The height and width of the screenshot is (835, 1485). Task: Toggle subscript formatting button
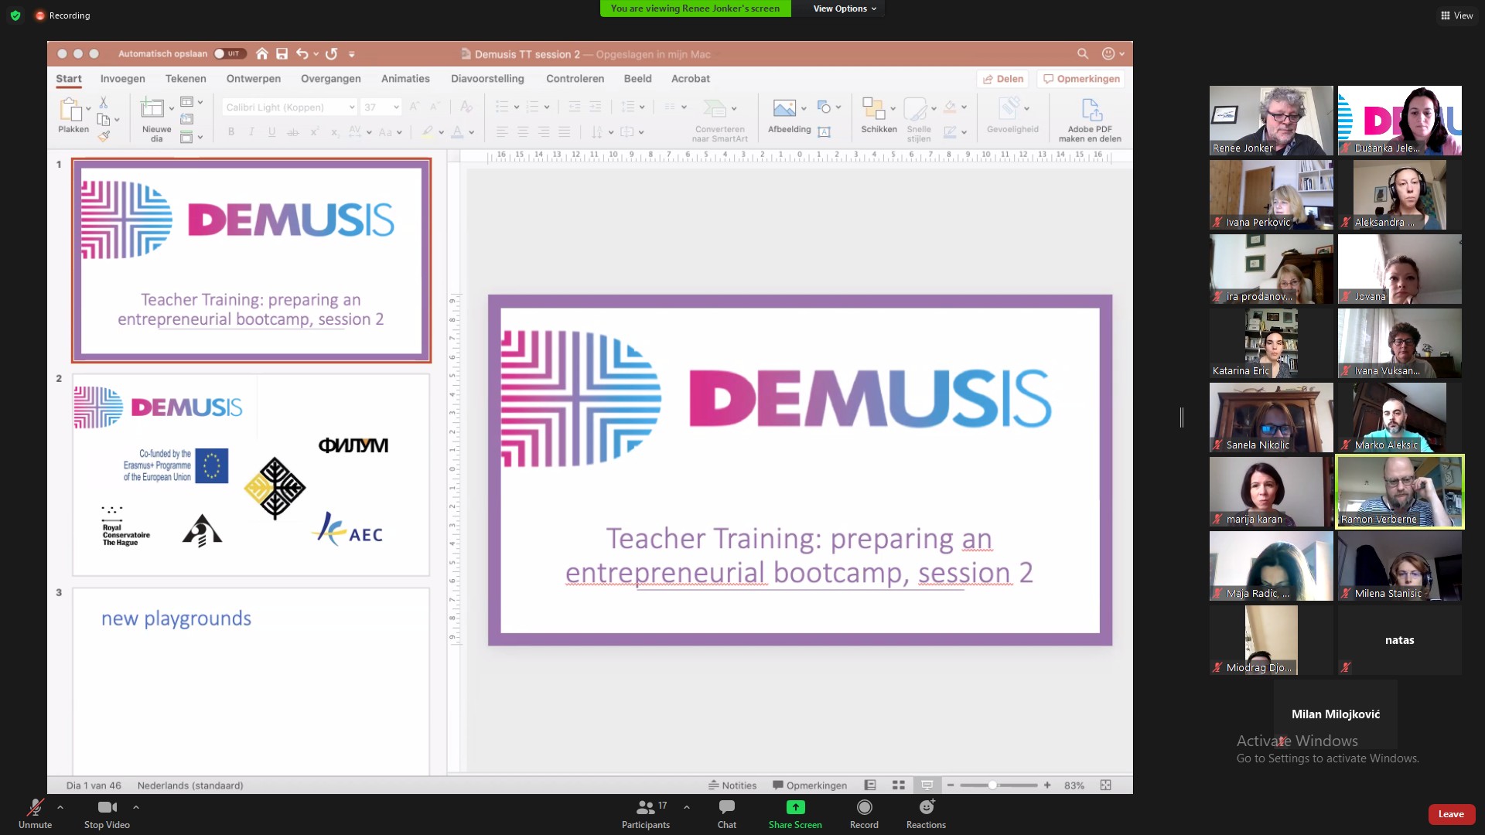tap(334, 132)
